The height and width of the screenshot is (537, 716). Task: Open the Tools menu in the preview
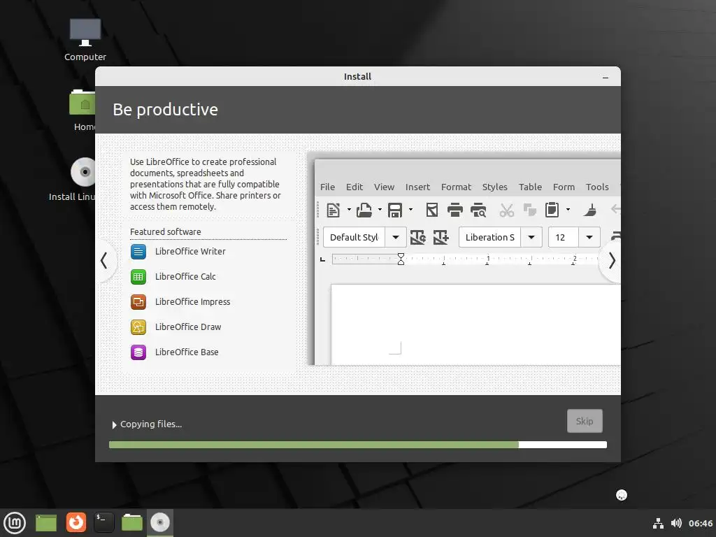click(597, 187)
